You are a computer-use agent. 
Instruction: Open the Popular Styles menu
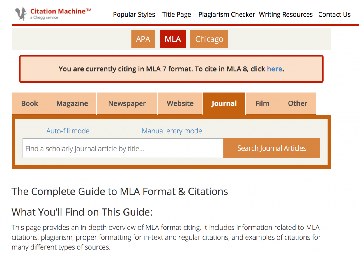(x=134, y=15)
